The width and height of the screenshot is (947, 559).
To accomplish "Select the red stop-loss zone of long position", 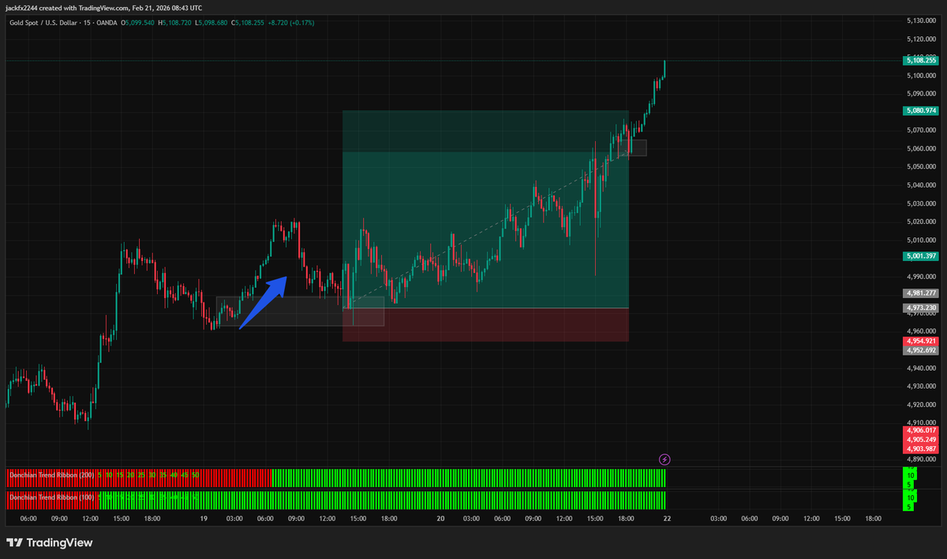I will (x=486, y=325).
